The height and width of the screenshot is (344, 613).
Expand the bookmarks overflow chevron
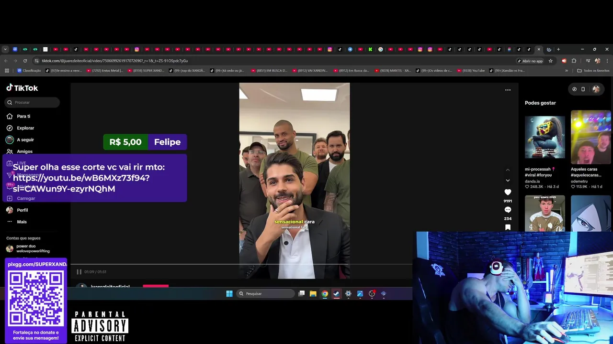coord(567,71)
